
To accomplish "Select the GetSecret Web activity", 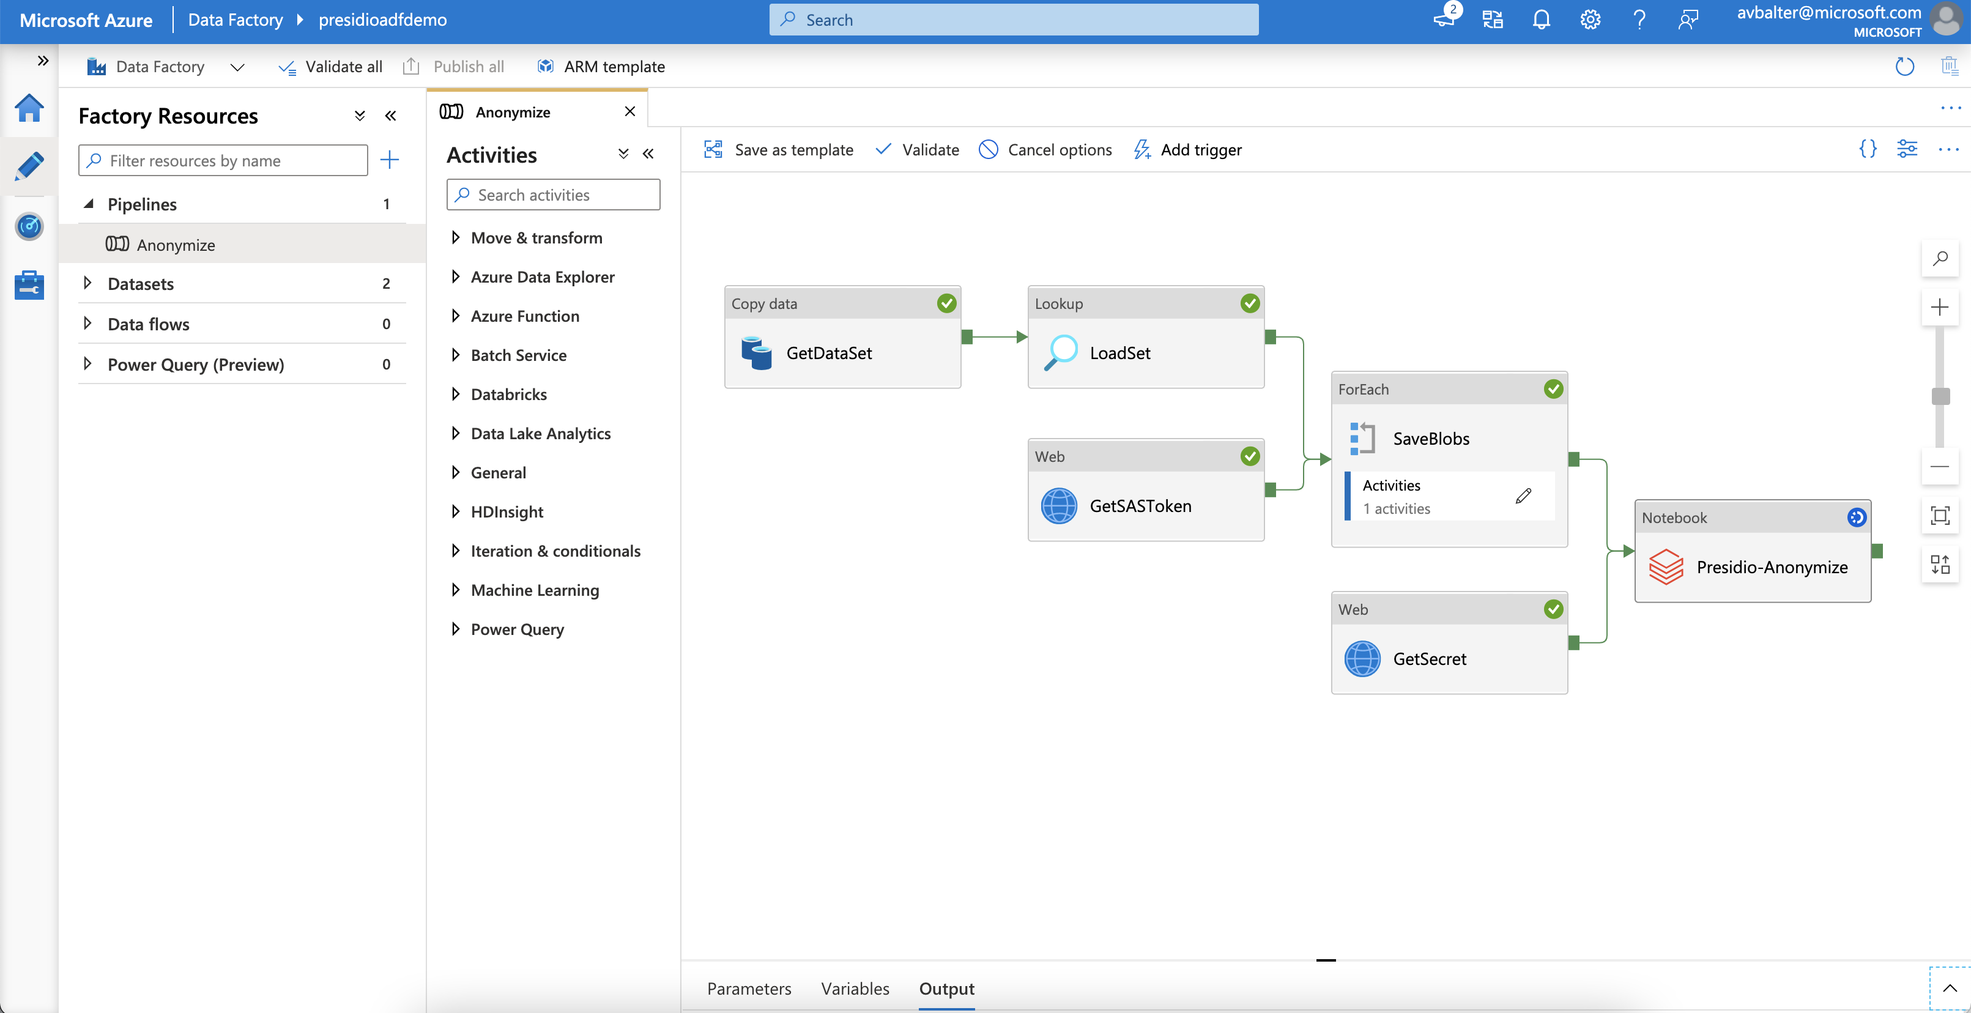I will point(1449,644).
